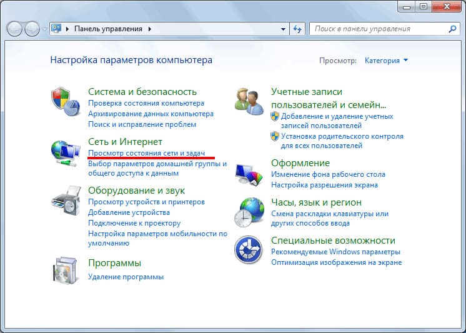Open the Категория view dropdown
Viewport: 466px width, 333px height.
pos(386,61)
